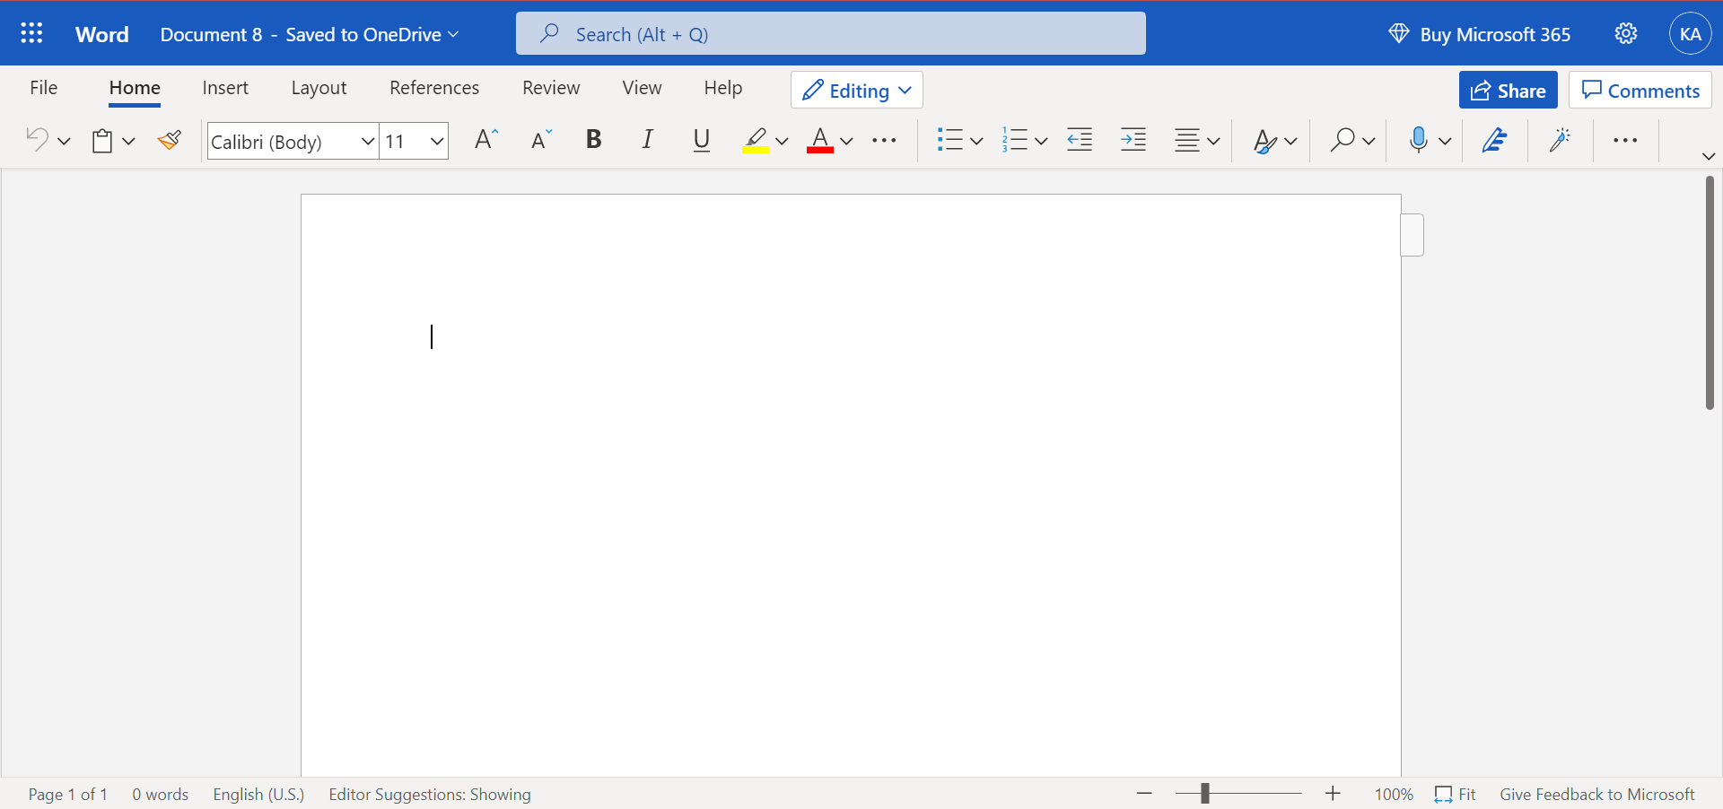The height and width of the screenshot is (809, 1723).
Task: Open the Editing mode dropdown
Action: (x=857, y=91)
